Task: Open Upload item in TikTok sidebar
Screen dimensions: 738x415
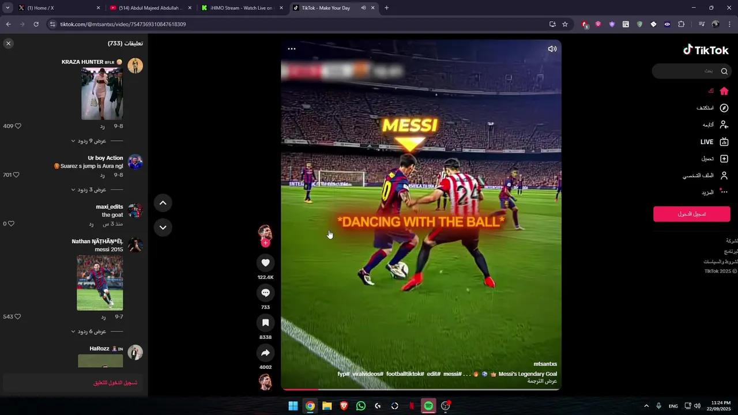Action: (x=715, y=159)
